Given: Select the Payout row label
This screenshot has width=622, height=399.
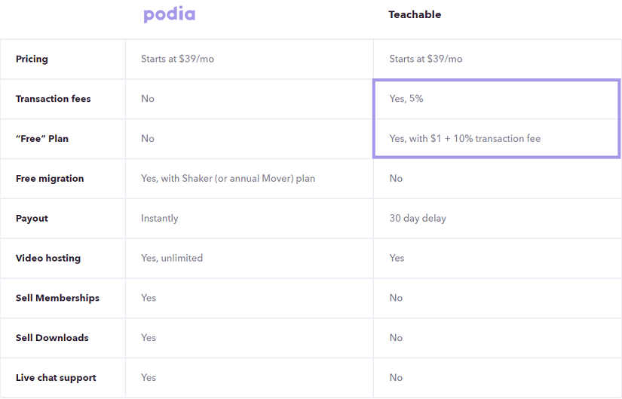Looking at the screenshot, I should click(x=32, y=219).
